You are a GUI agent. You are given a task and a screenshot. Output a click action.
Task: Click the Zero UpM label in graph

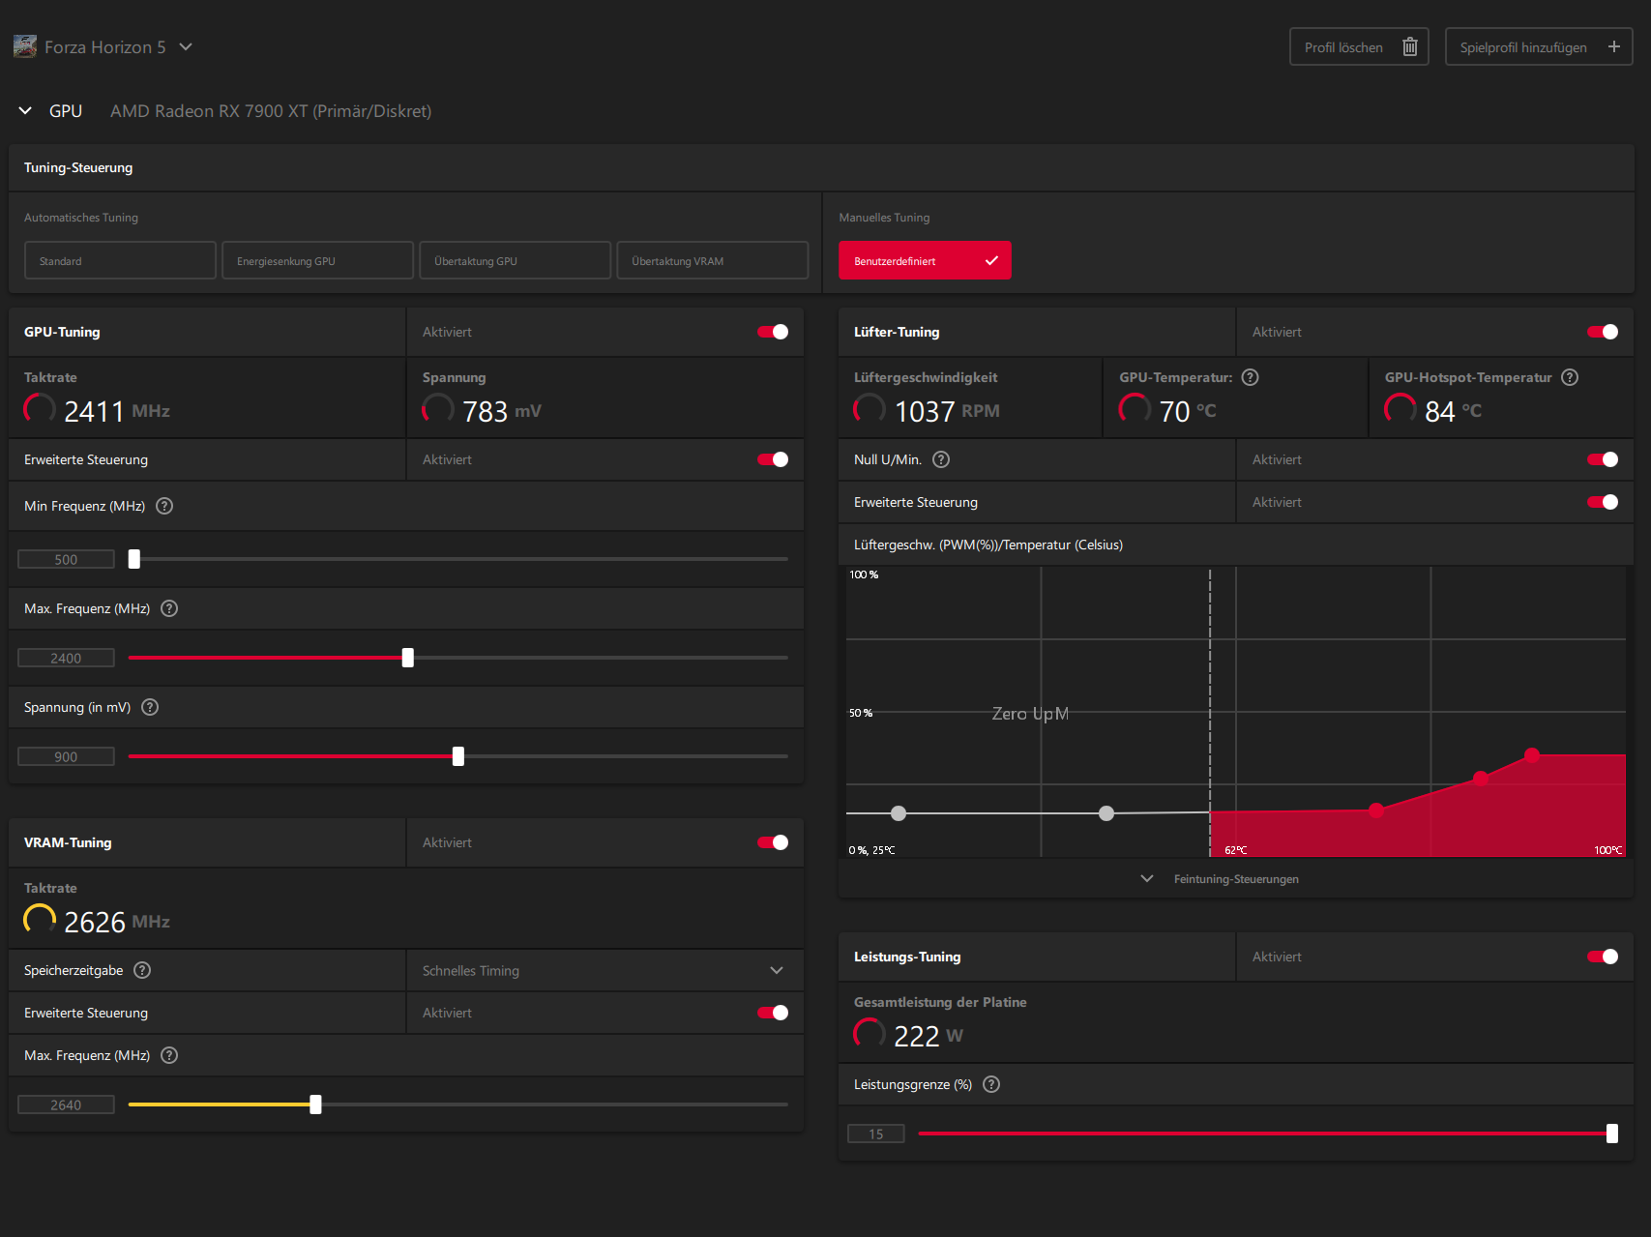tap(1030, 714)
